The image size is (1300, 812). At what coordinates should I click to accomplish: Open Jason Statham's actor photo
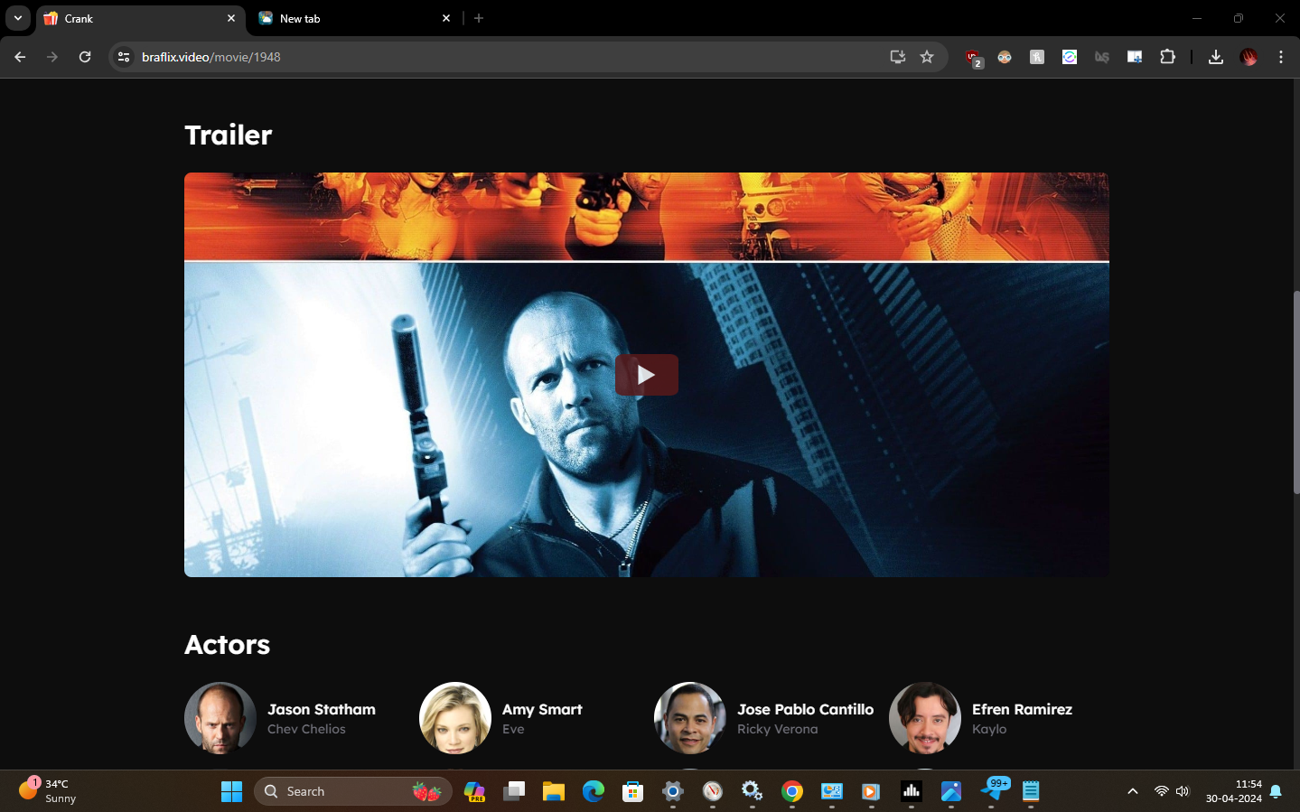[x=220, y=718]
